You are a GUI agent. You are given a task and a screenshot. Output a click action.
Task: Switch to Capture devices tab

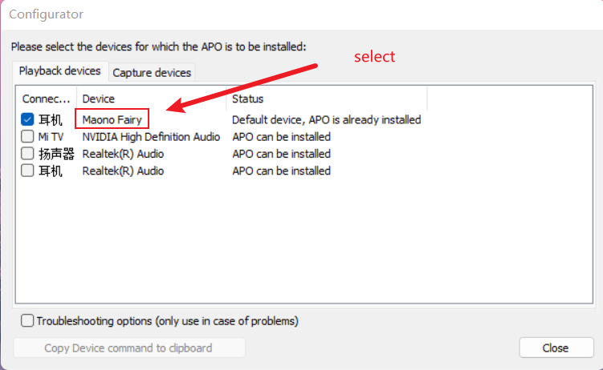click(x=152, y=72)
